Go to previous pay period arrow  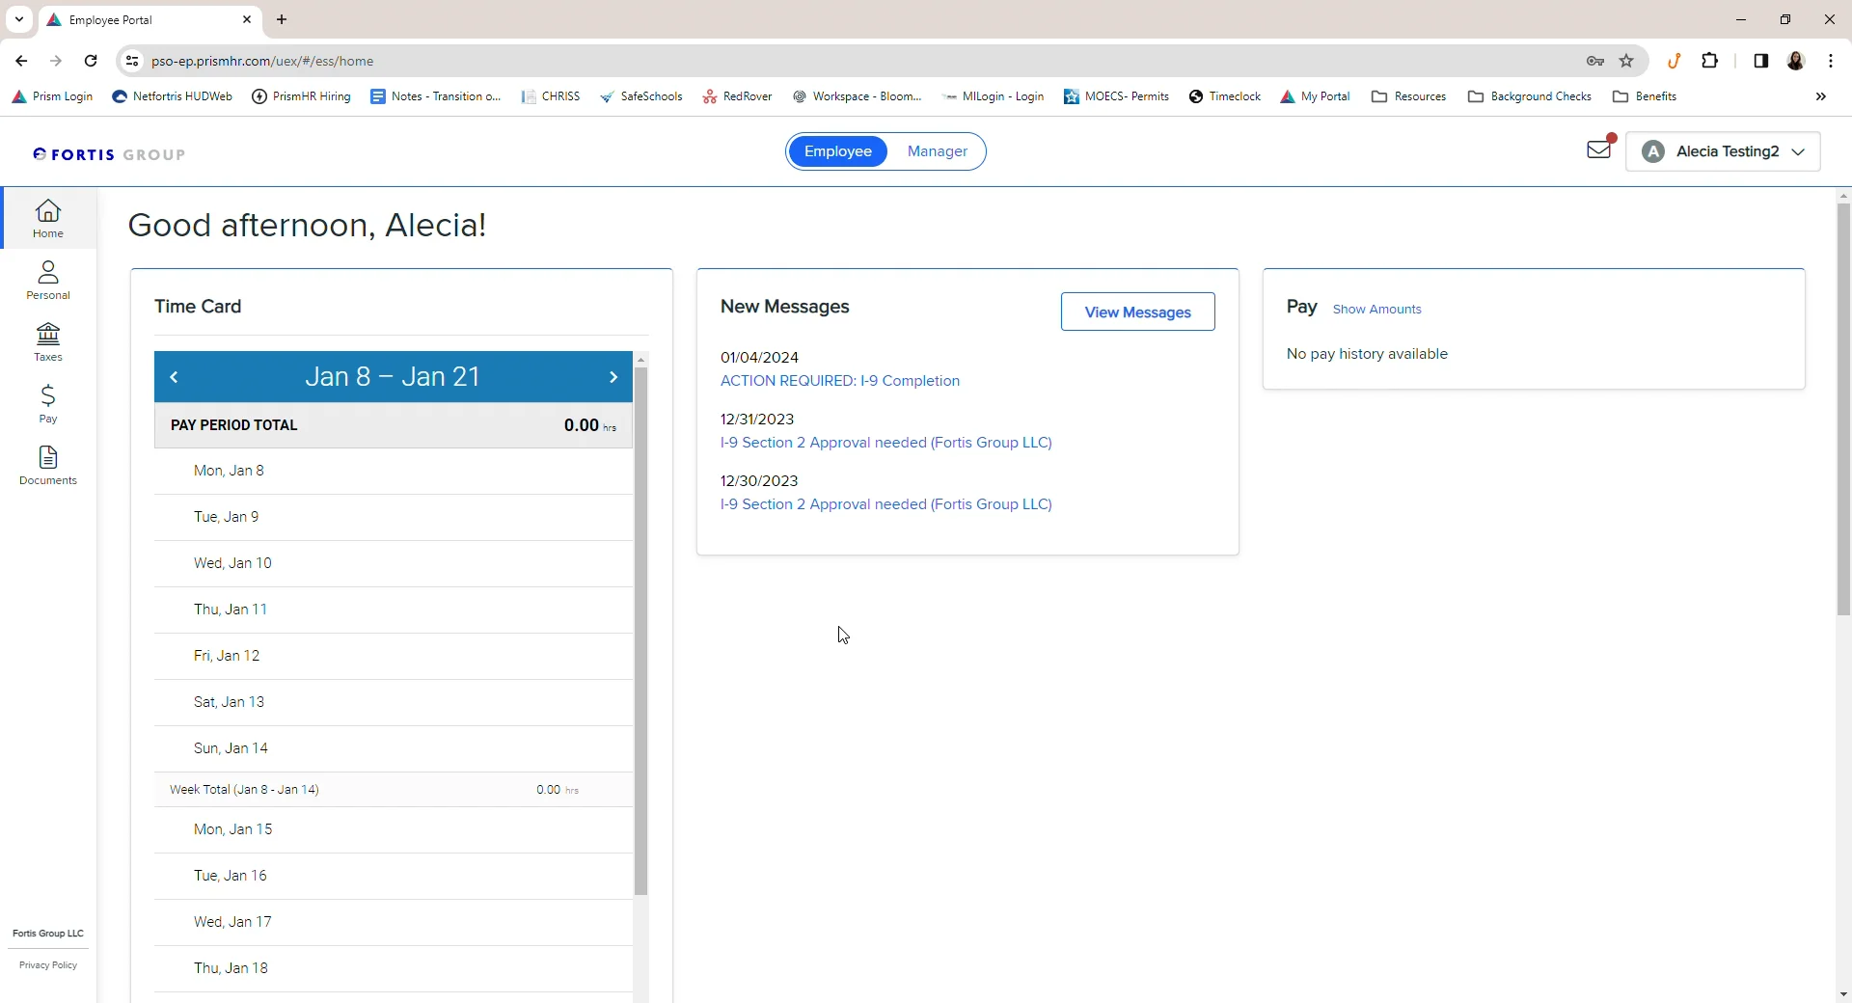(x=175, y=377)
